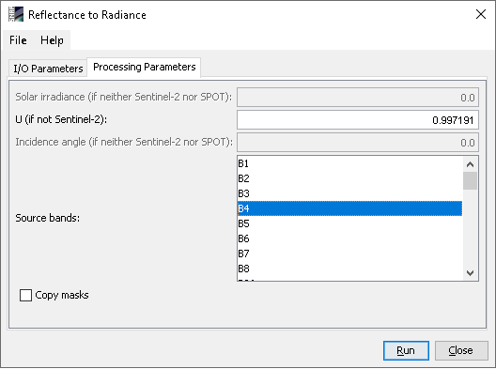Click the scroll down arrow of bands list
Viewport: 496px width, 369px height.
coord(470,273)
